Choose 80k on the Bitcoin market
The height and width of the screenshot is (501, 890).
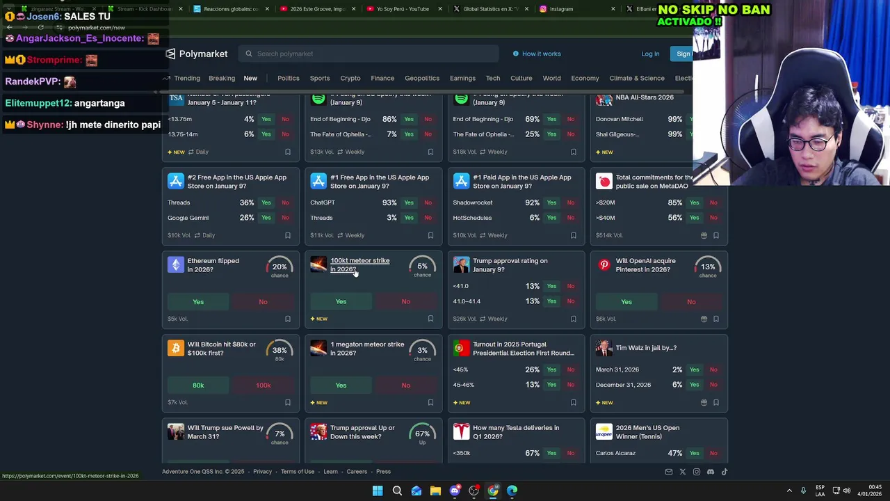pos(198,385)
